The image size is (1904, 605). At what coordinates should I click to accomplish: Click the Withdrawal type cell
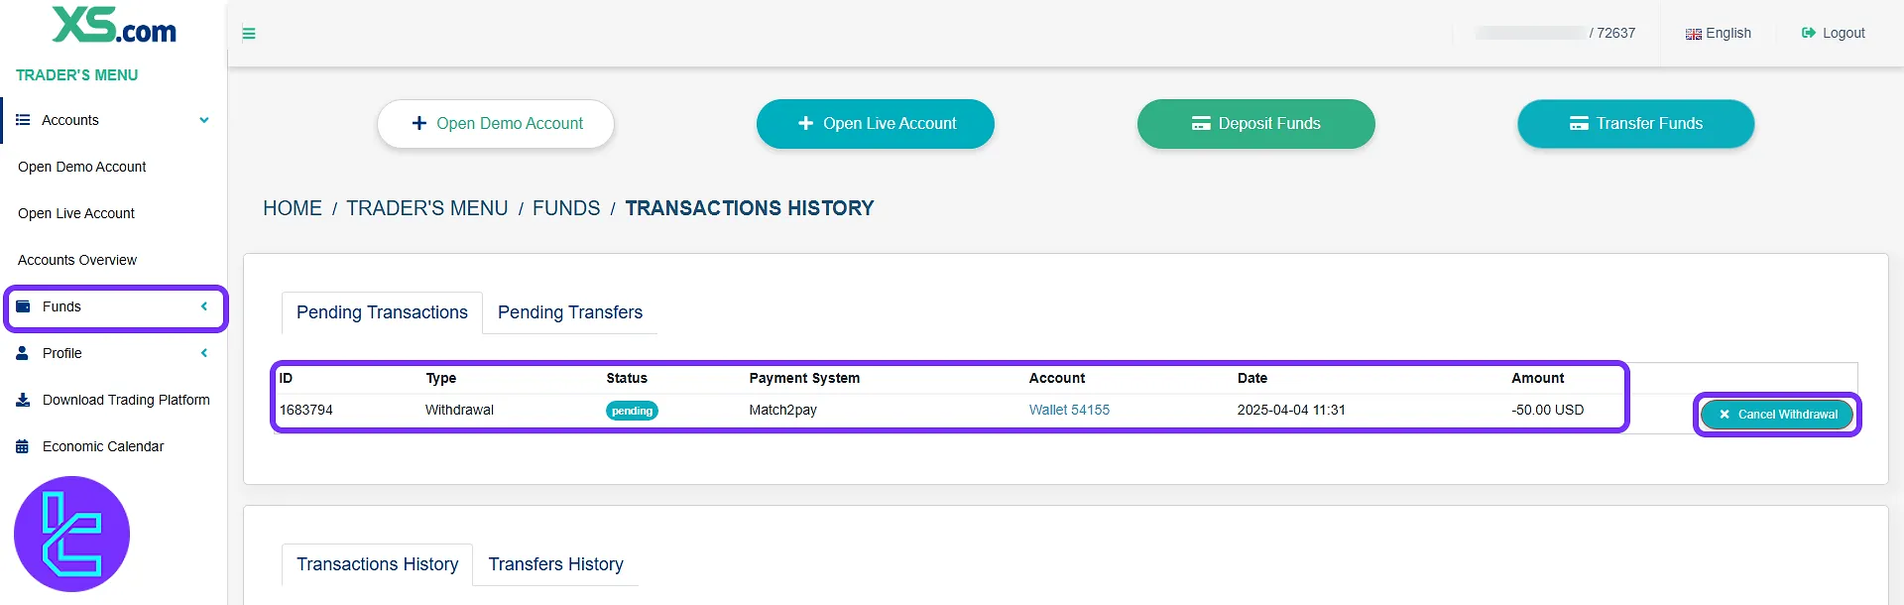pyautogui.click(x=459, y=410)
